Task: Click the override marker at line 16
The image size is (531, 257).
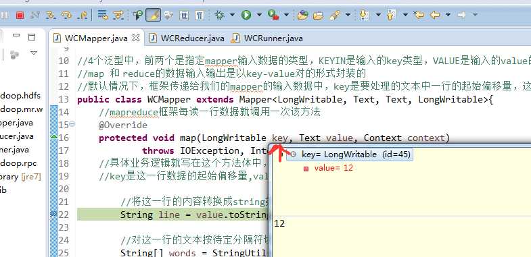Action: tap(53, 137)
